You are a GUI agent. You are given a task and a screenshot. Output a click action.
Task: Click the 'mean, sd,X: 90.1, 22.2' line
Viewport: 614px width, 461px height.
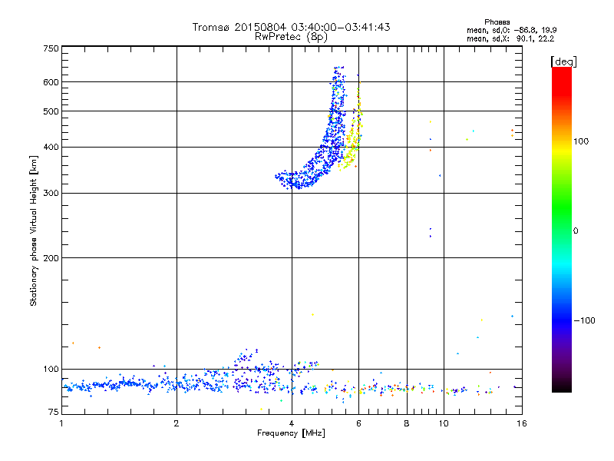click(x=510, y=38)
